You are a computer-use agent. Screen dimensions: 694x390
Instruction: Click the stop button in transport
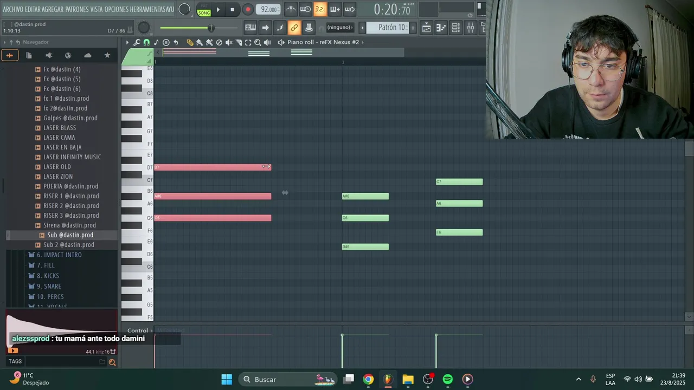(x=232, y=9)
